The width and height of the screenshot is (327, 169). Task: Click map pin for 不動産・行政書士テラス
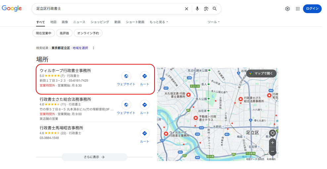196,118
